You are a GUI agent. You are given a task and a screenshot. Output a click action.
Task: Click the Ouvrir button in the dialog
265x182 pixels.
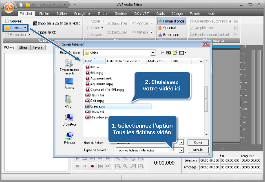(x=198, y=142)
